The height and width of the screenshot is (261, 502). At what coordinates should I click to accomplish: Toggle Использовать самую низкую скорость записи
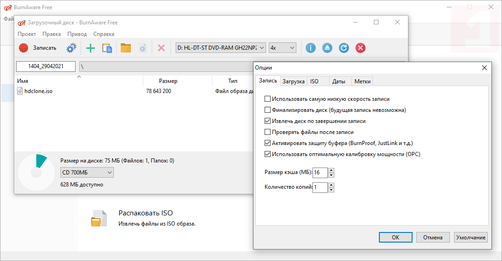click(268, 99)
